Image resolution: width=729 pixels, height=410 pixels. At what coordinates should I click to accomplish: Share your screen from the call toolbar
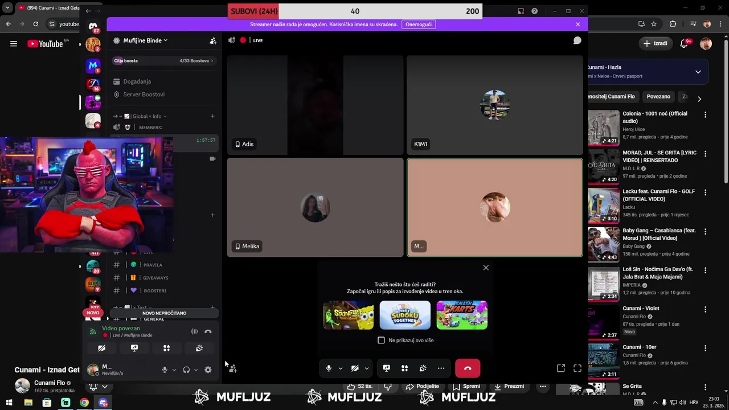(387, 368)
